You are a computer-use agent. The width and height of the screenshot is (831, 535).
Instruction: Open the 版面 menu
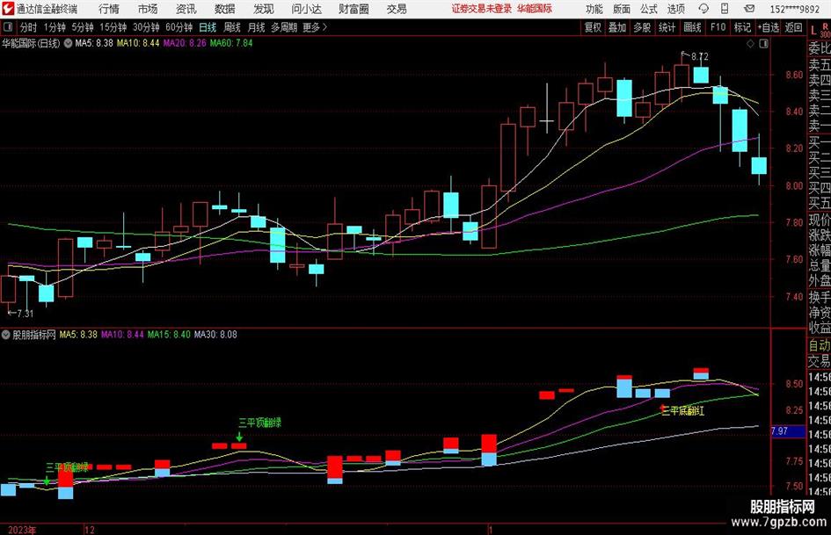[621, 9]
